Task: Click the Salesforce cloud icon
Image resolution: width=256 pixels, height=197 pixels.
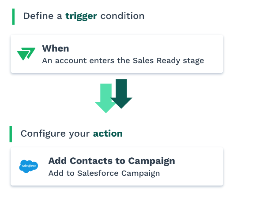Action: click(x=29, y=166)
